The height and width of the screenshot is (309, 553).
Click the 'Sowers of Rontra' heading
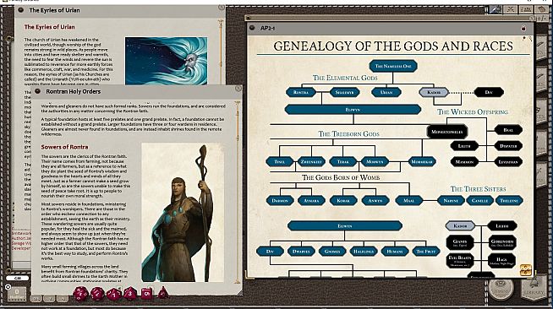(x=64, y=147)
